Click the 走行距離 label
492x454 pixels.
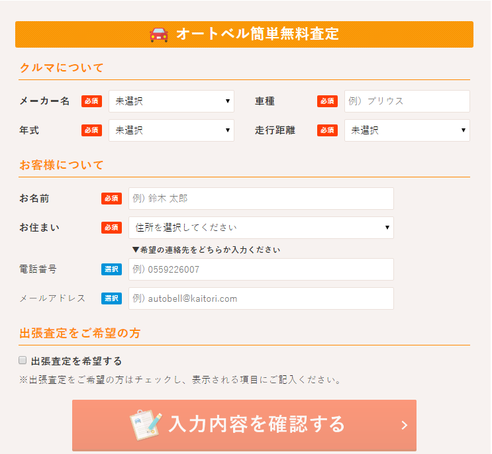[275, 130]
